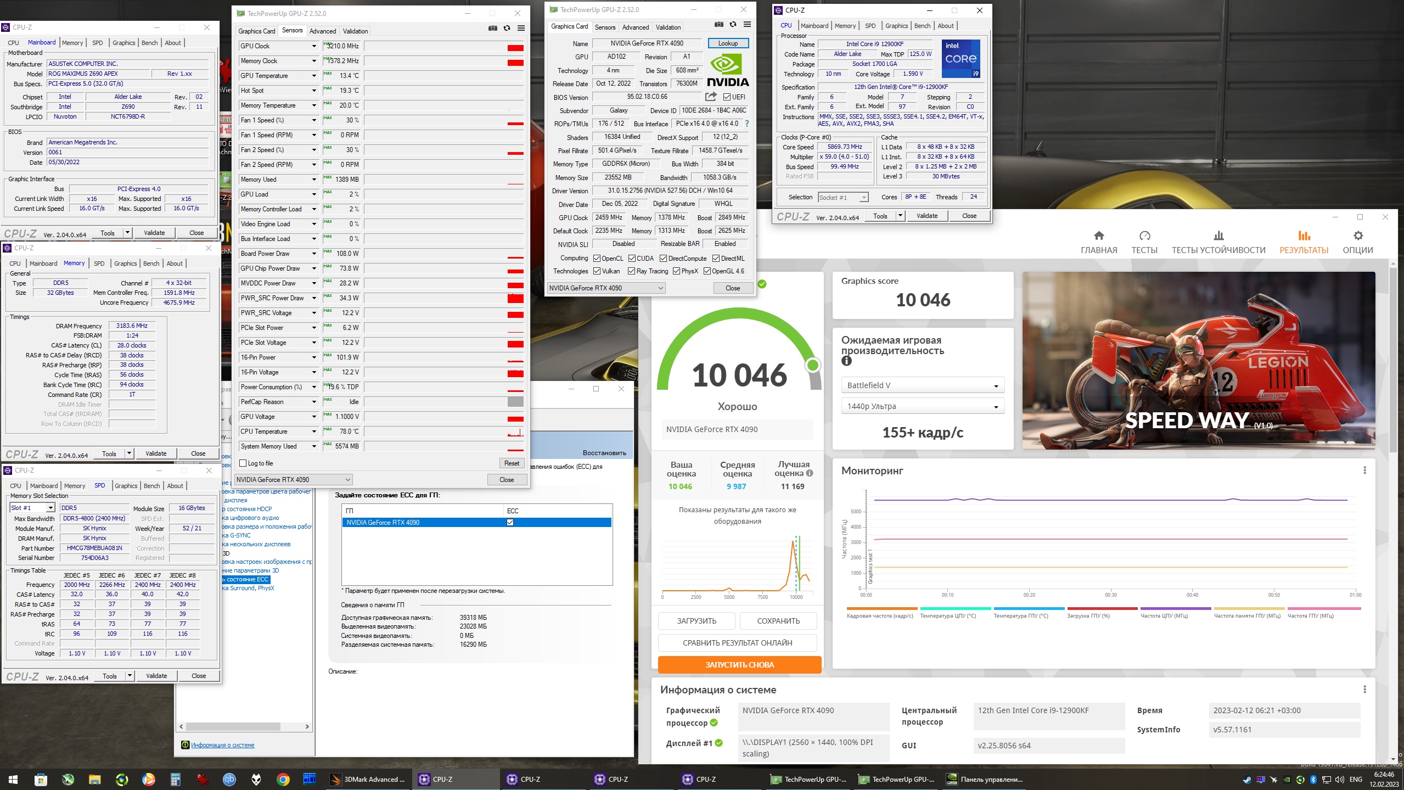Image resolution: width=1404 pixels, height=790 pixels.
Task: Click the Steam icon in the system tray
Action: coord(1247,779)
